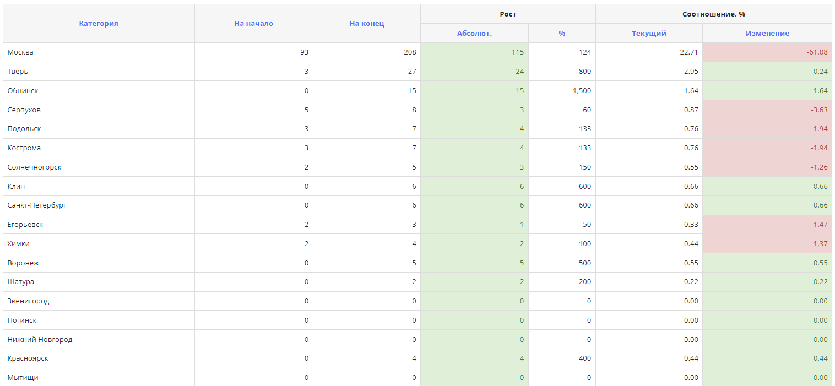Viewport: 835px width, 386px height.
Task: Sort by growth % column header
Action: tap(562, 34)
